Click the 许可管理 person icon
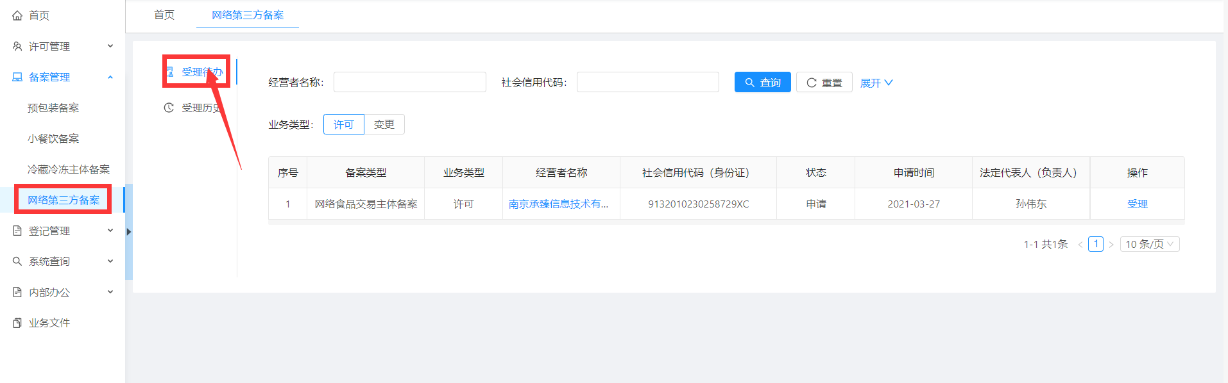This screenshot has width=1228, height=383. pyautogui.click(x=17, y=46)
